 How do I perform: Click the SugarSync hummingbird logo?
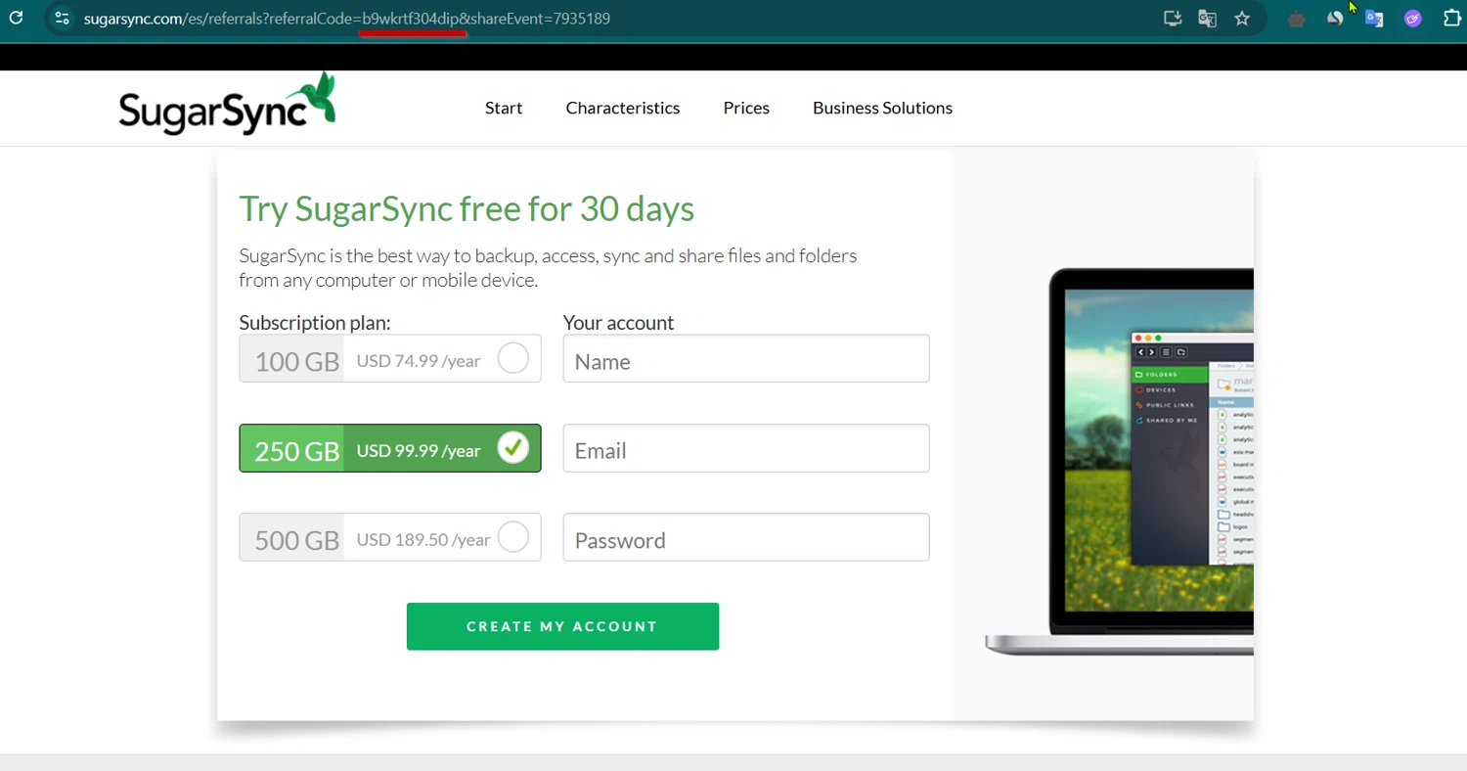228,104
